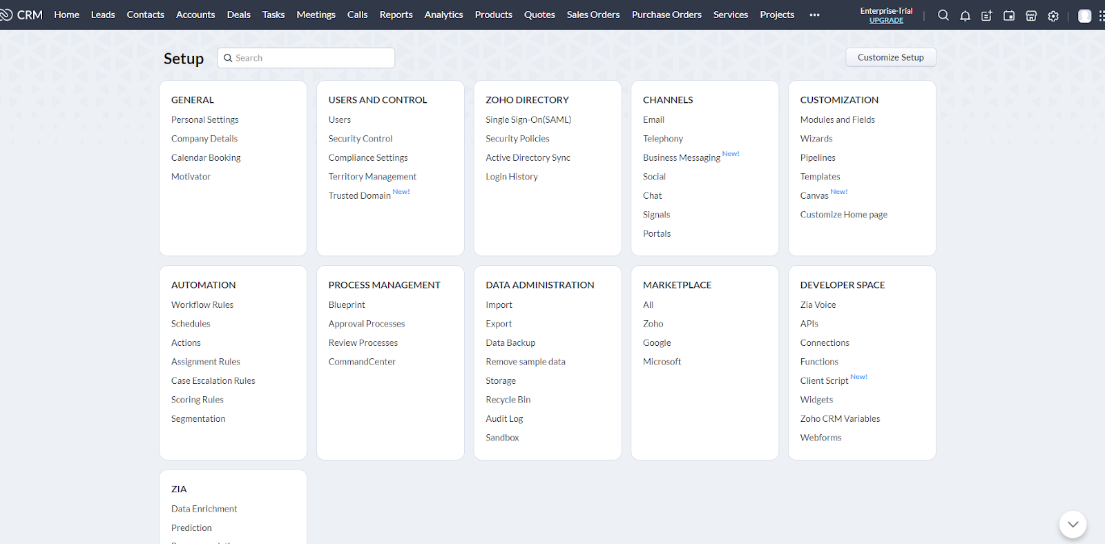Image resolution: width=1105 pixels, height=544 pixels.
Task: Open Email channel settings
Action: pyautogui.click(x=653, y=119)
